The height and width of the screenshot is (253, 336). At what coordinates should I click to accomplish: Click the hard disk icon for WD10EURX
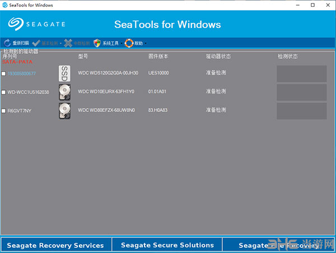[65, 92]
